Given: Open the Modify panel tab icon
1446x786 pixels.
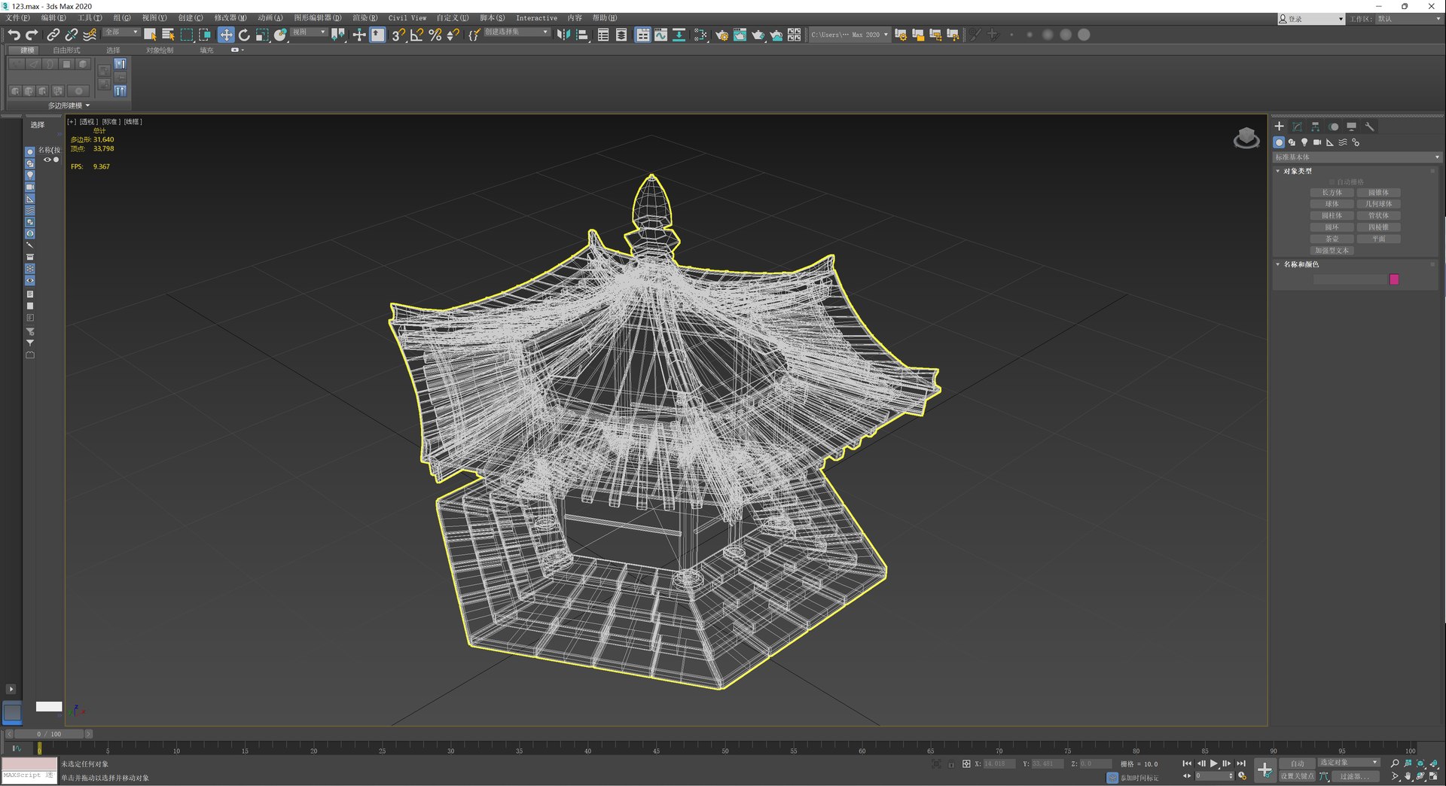Looking at the screenshot, I should pos(1297,126).
